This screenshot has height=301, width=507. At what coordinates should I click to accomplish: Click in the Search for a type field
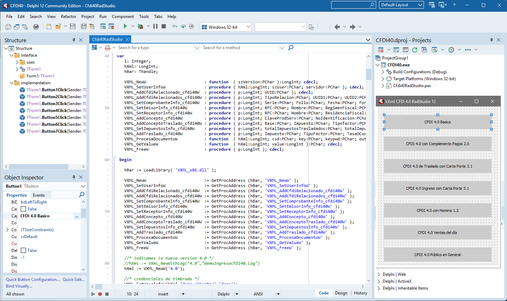pos(156,48)
